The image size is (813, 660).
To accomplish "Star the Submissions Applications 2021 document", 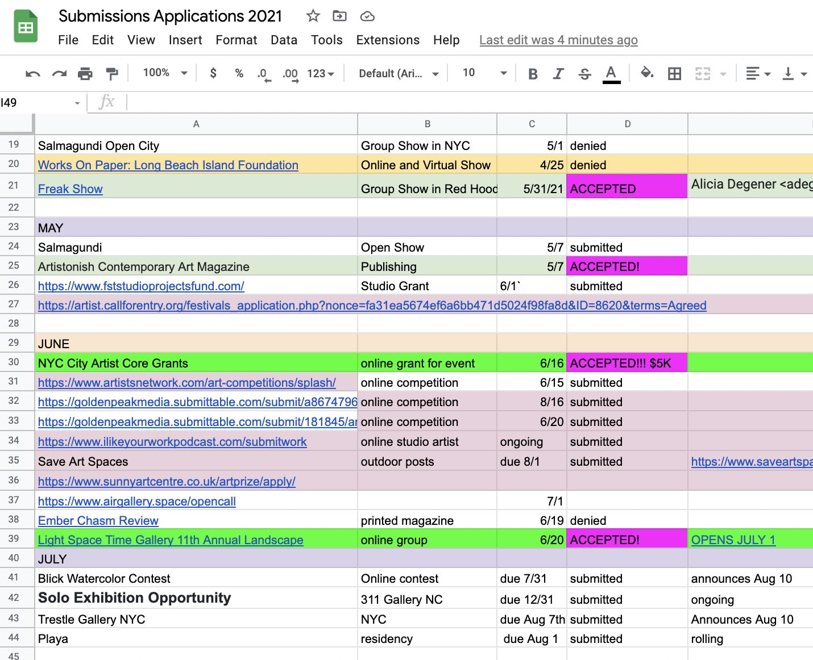I will click(313, 16).
